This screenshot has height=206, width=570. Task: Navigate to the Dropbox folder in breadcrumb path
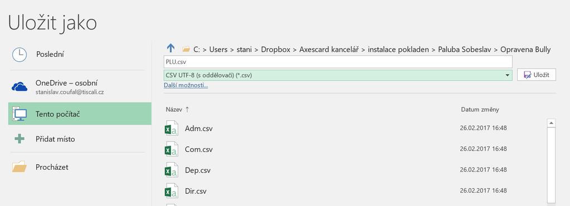(x=276, y=50)
